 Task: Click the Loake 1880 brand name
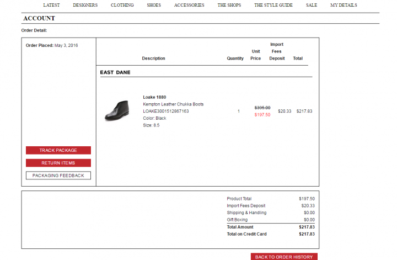(154, 97)
